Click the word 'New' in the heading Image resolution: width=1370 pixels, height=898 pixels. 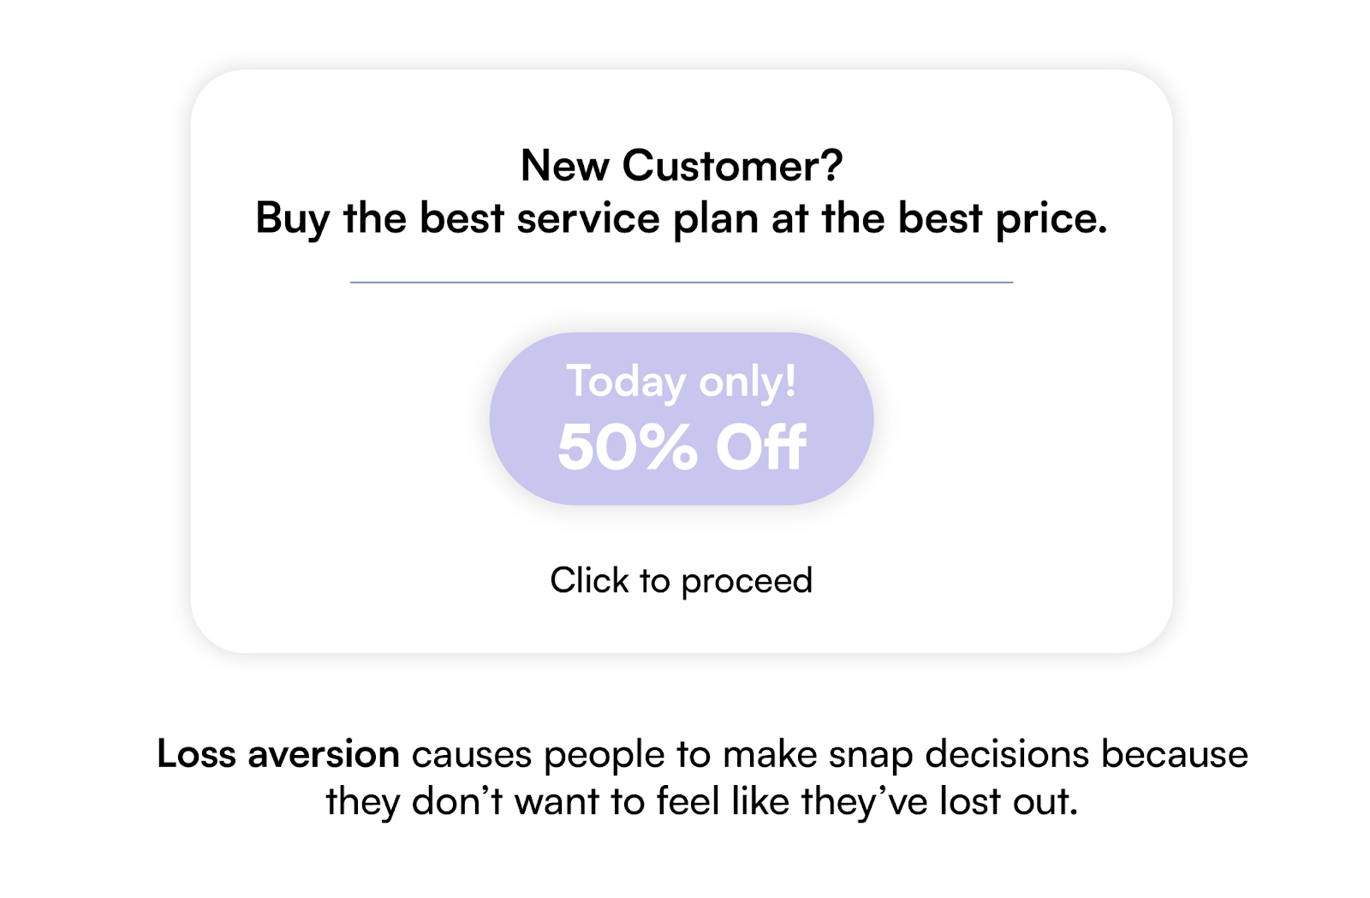tap(564, 165)
